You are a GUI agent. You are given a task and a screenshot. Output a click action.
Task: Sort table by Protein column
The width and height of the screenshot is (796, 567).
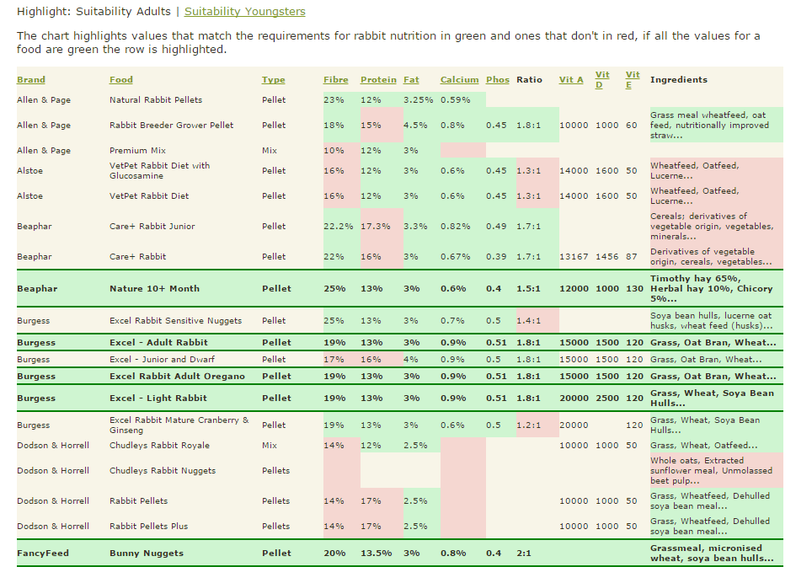point(378,80)
